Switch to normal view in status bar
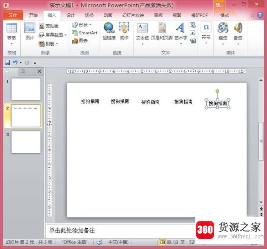The width and height of the screenshot is (267, 249). [162, 242]
